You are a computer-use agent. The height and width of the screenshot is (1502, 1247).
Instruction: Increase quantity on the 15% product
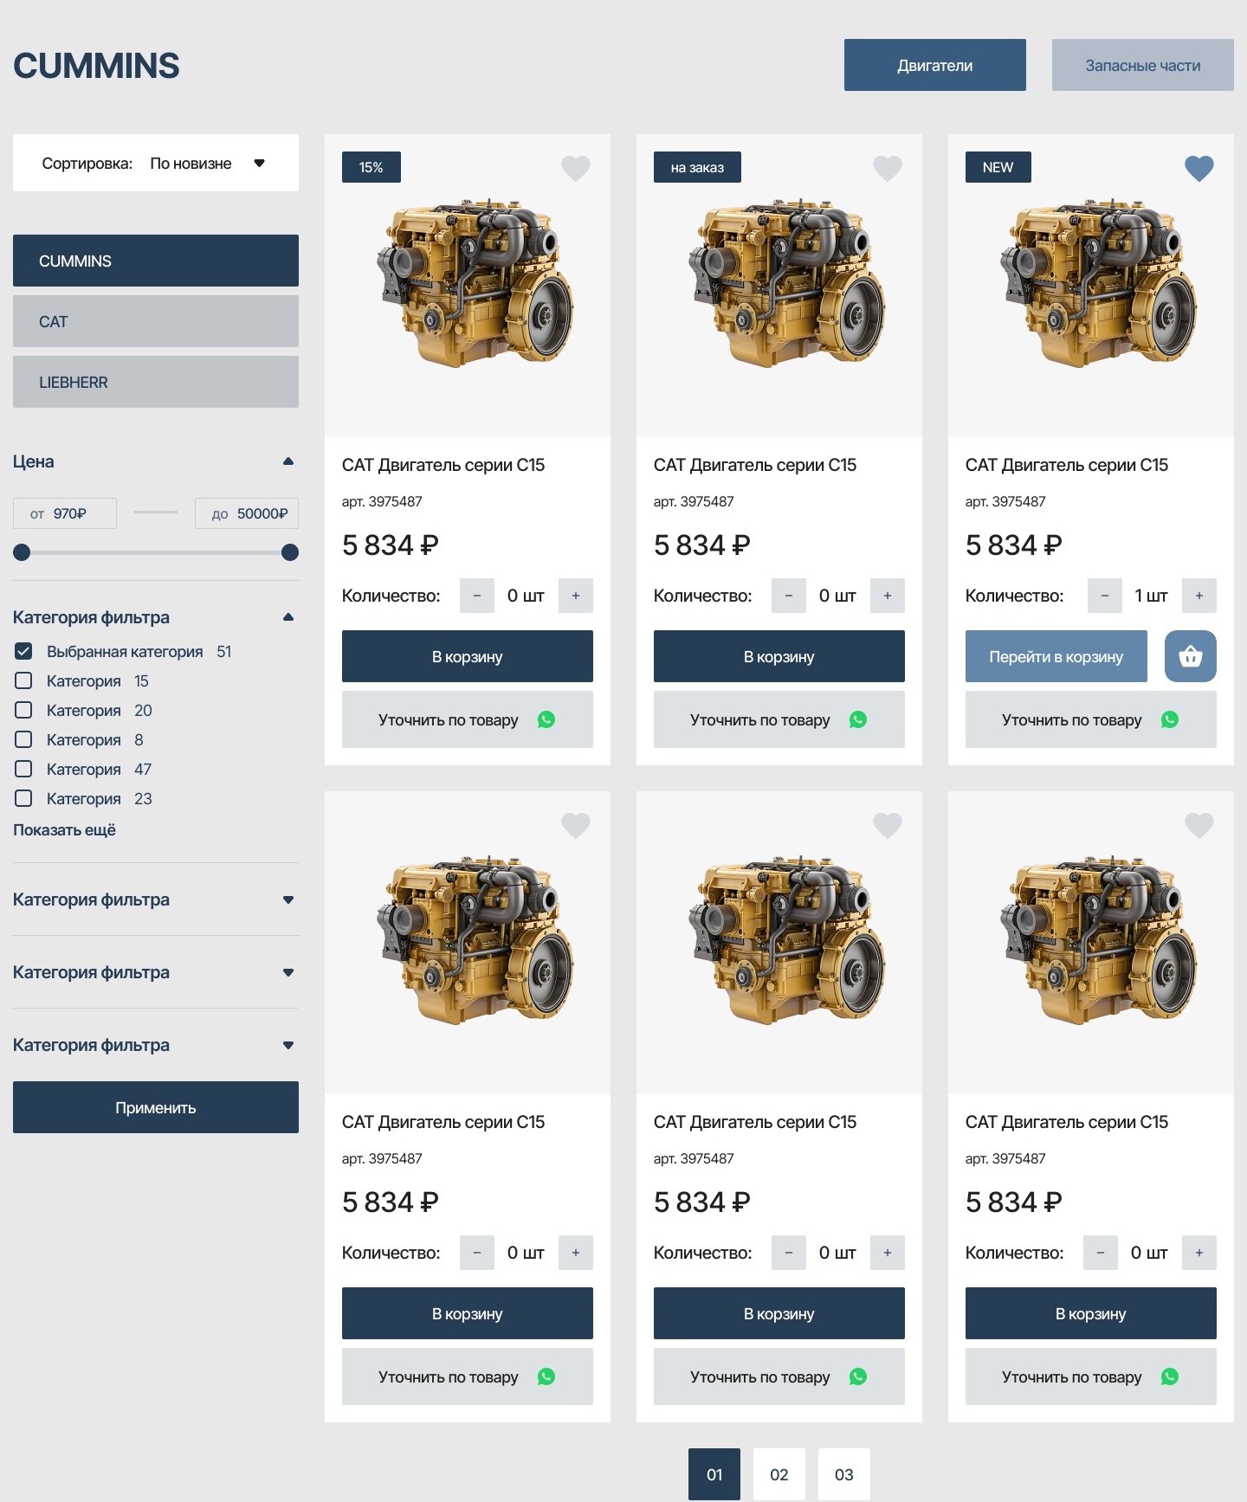(x=576, y=596)
